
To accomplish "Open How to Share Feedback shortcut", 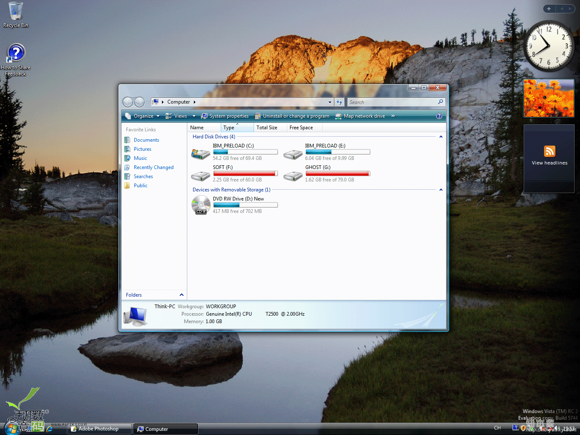I will click(16, 60).
